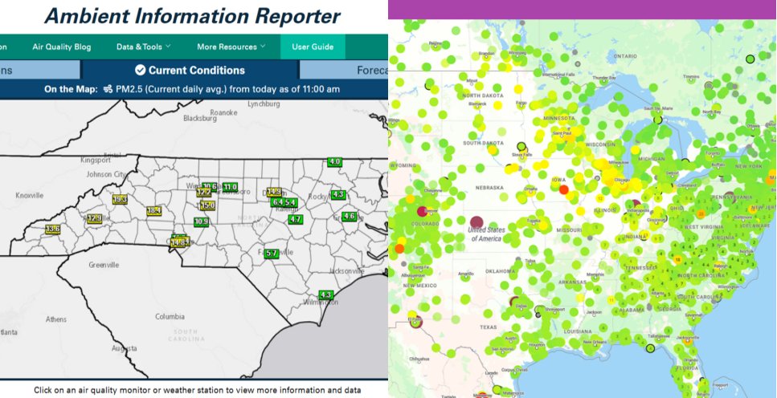Image resolution: width=777 pixels, height=398 pixels.
Task: Click the 6.4 green monitor marker
Action: pyautogui.click(x=277, y=202)
